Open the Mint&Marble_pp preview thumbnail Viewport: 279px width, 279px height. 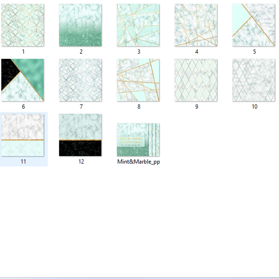[138, 140]
